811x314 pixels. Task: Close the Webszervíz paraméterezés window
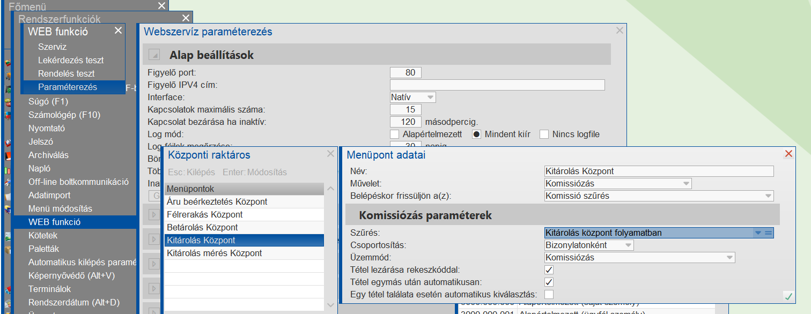click(620, 31)
